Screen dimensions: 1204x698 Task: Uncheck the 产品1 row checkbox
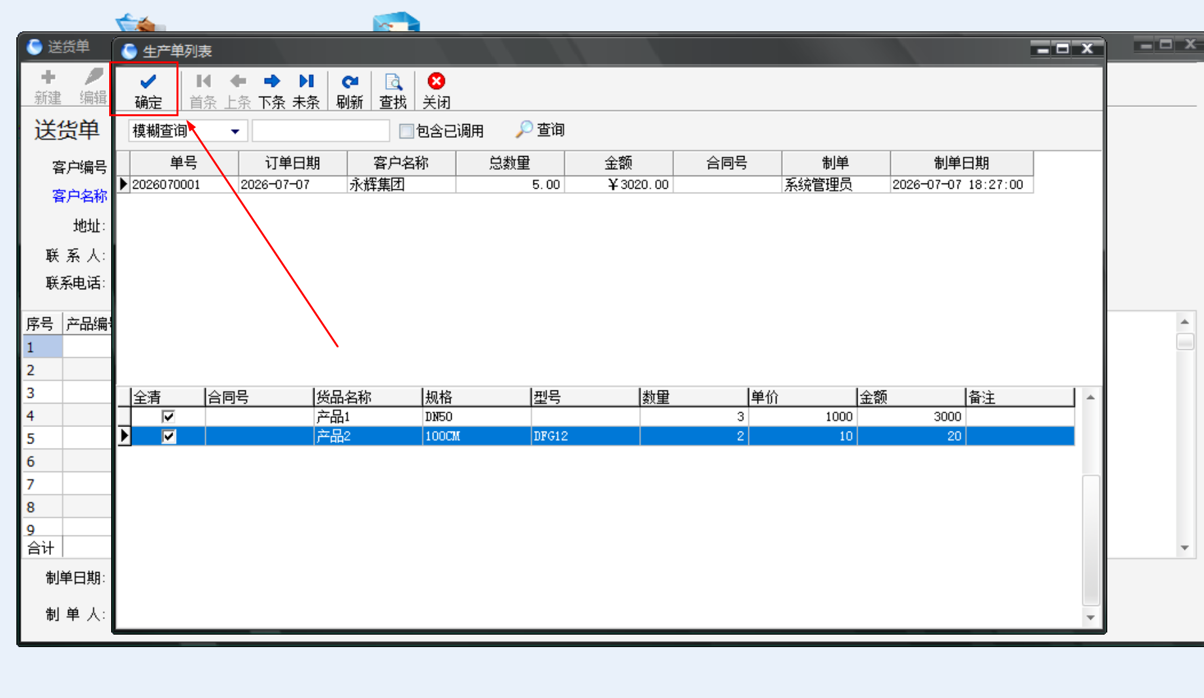[x=169, y=416]
